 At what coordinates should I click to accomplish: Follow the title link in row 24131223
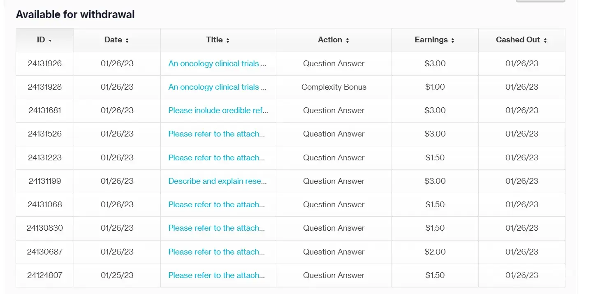point(217,158)
